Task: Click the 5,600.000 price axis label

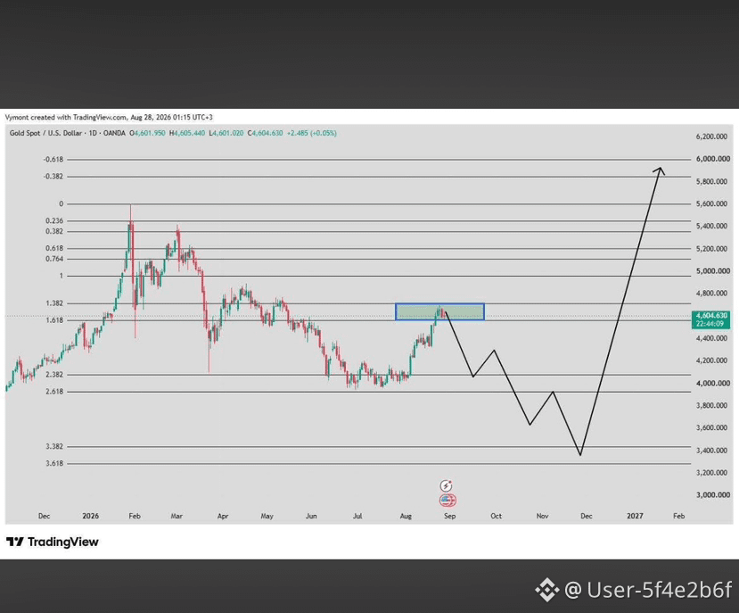Action: [x=711, y=203]
